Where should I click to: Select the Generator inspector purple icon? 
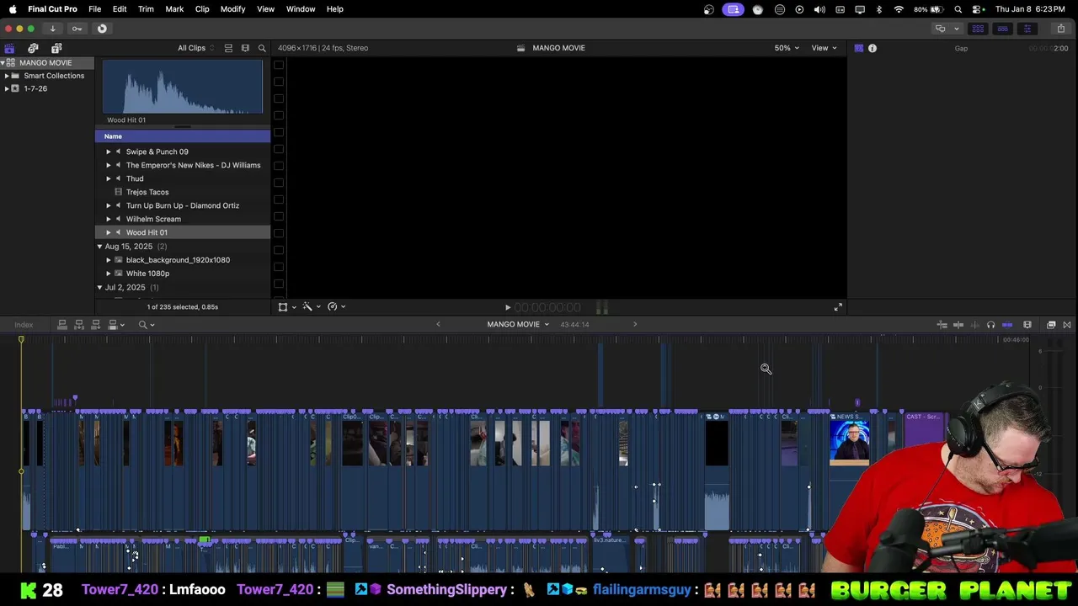(x=858, y=48)
